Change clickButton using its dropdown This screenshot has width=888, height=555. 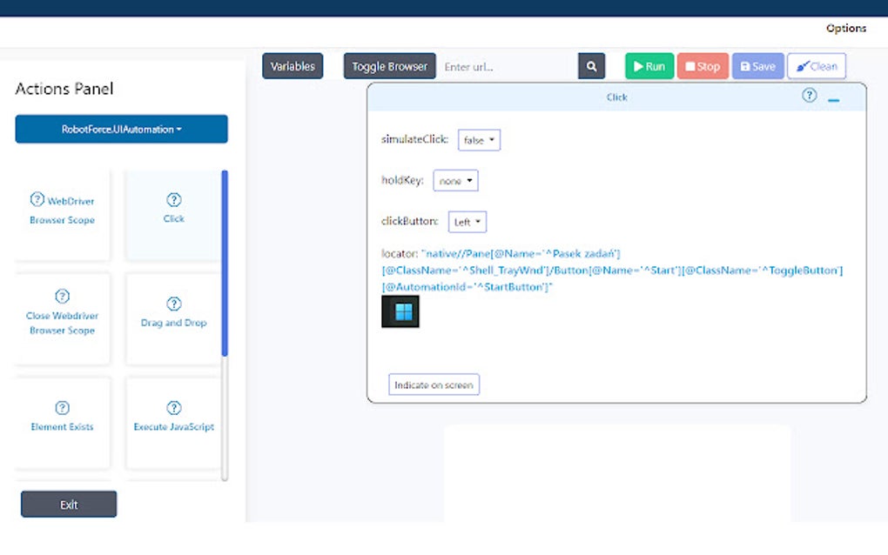467,222
